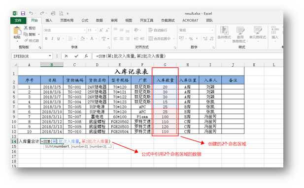Select column G header
Viewport: 304px width, 188px height.
[165, 65]
